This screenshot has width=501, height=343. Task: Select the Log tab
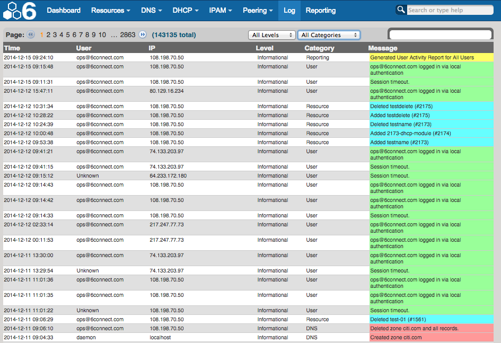pos(289,11)
